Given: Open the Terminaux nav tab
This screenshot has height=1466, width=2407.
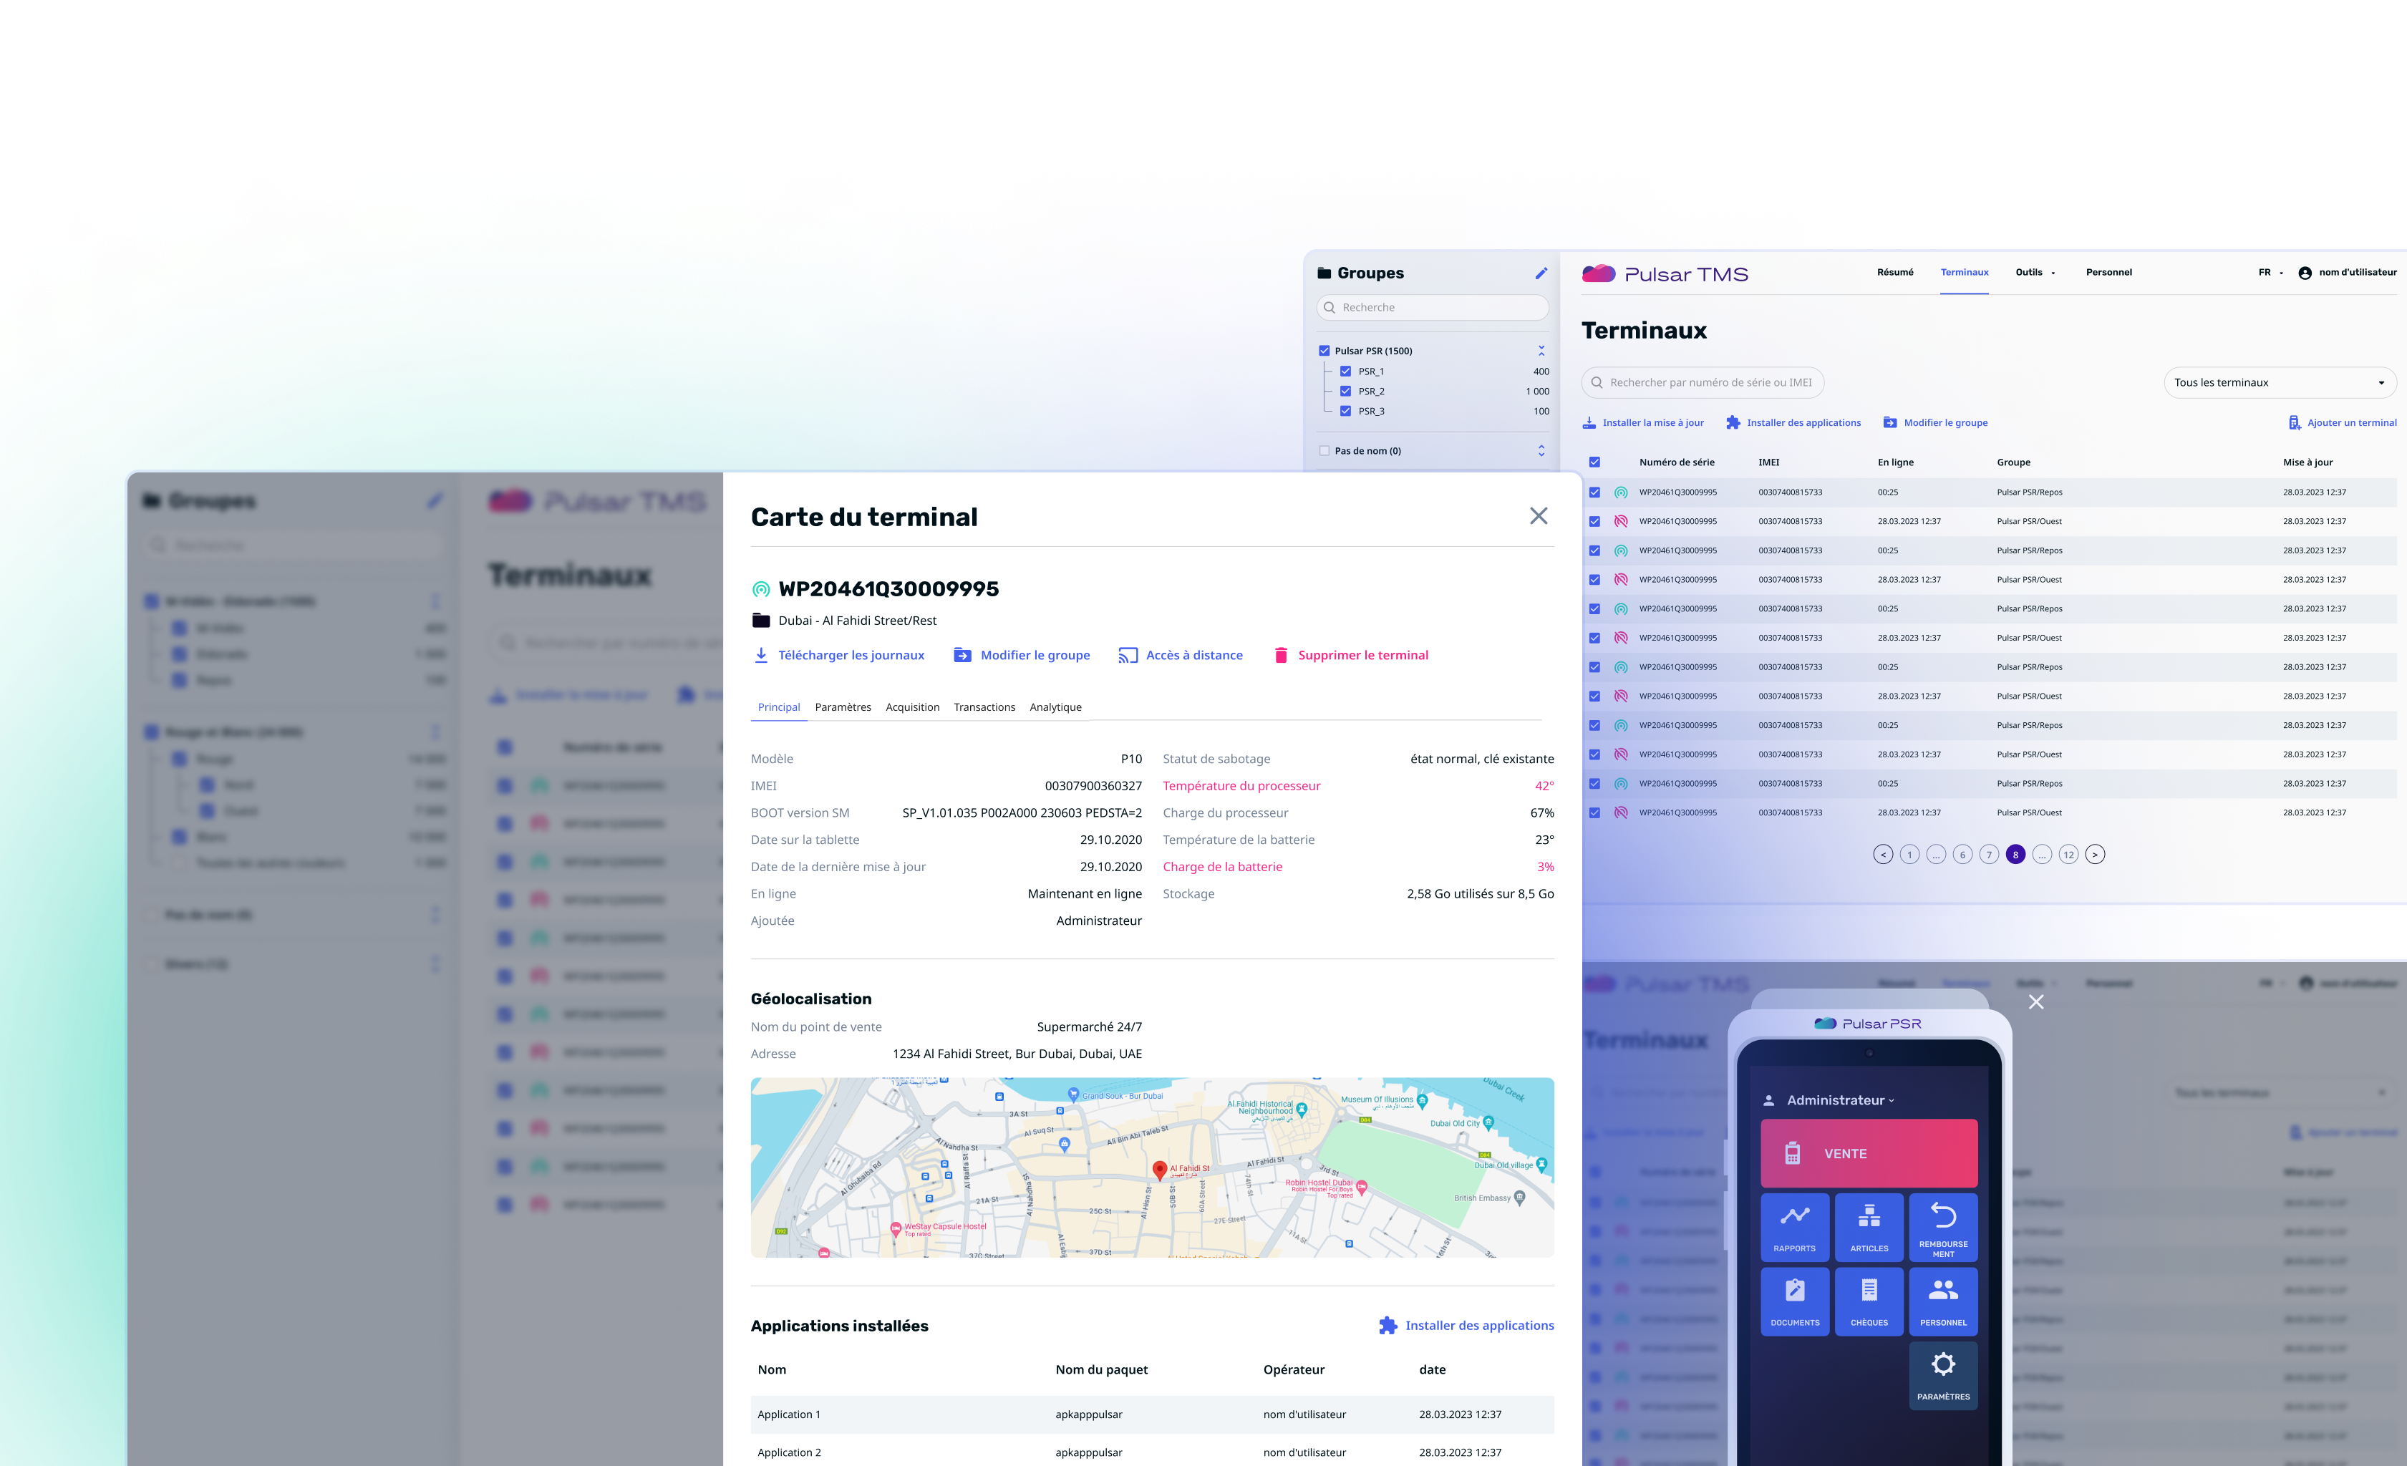Looking at the screenshot, I should [1965, 273].
